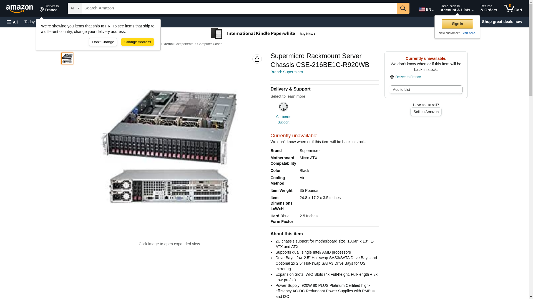Click the Sign in button
533x299 pixels.
(457, 24)
